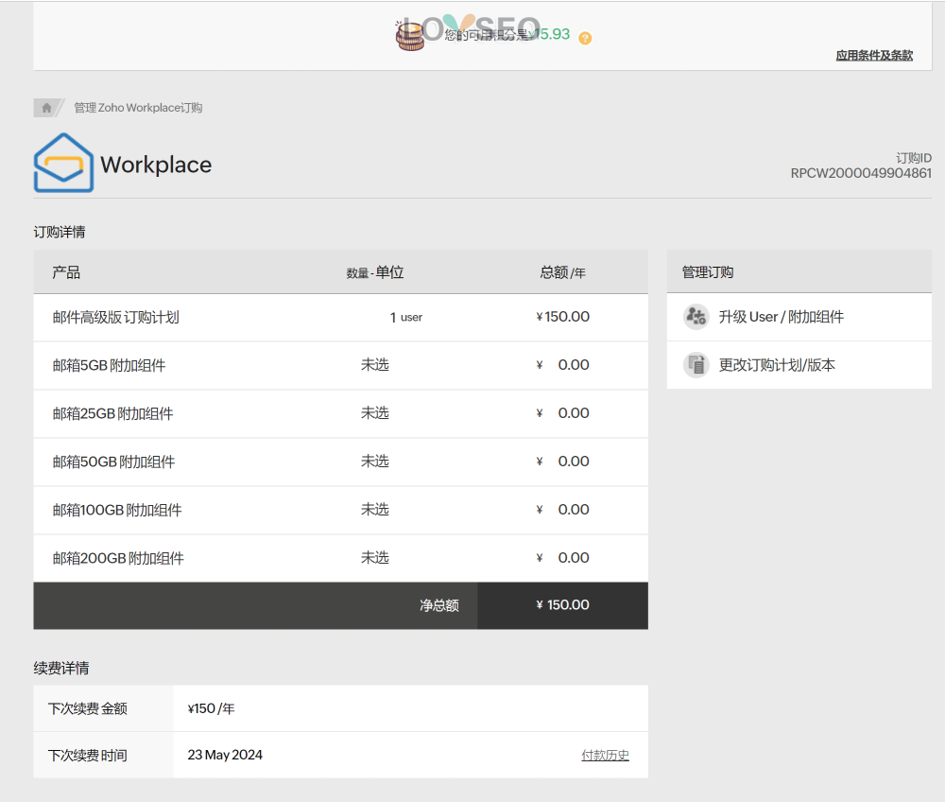Click the coins credit icon
This screenshot has height=802, width=945.
tap(410, 36)
